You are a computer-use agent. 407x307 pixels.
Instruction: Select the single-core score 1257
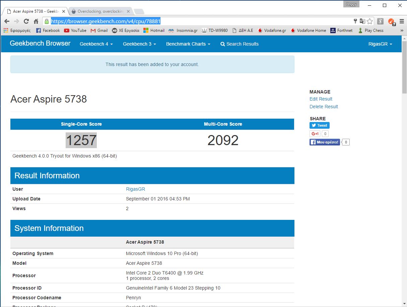click(81, 140)
